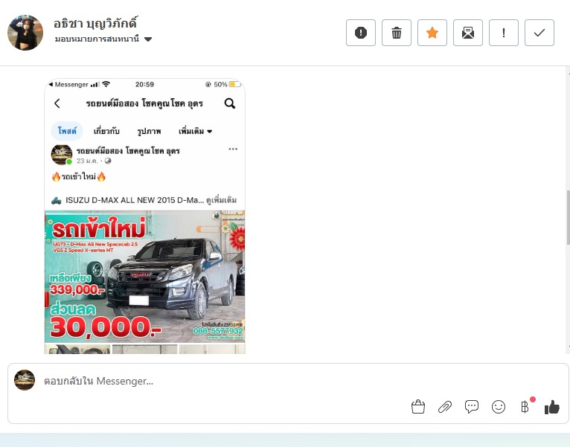Click the เพิ่มเติม dropdown in the screenshot
The image size is (570, 447).
(x=195, y=131)
